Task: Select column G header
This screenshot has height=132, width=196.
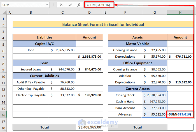Action: click(x=155, y=13)
